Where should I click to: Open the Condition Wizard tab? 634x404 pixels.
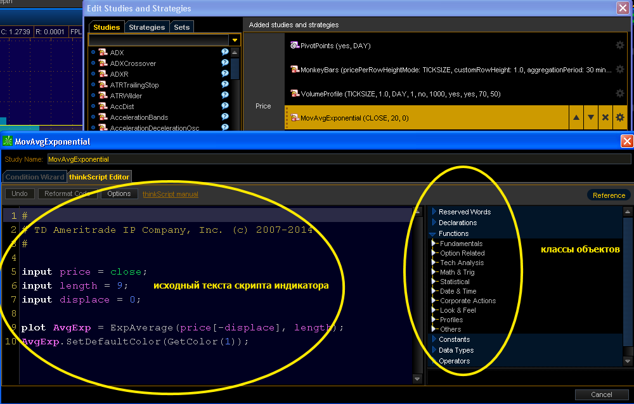35,177
